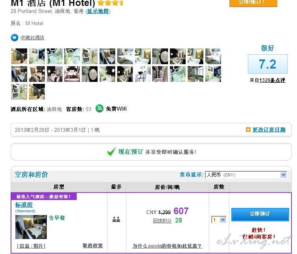Click 更改订房日期 to change dates
Image resolution: width=297 pixels, height=254 pixels.
click(x=269, y=130)
